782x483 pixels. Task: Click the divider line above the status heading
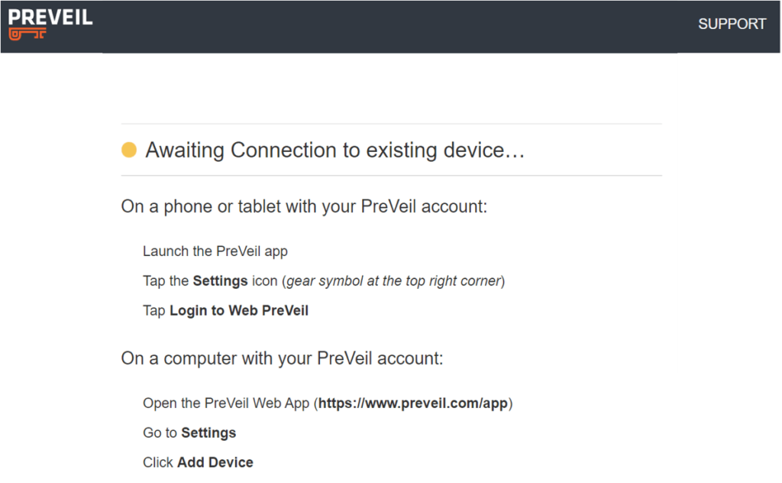(392, 124)
